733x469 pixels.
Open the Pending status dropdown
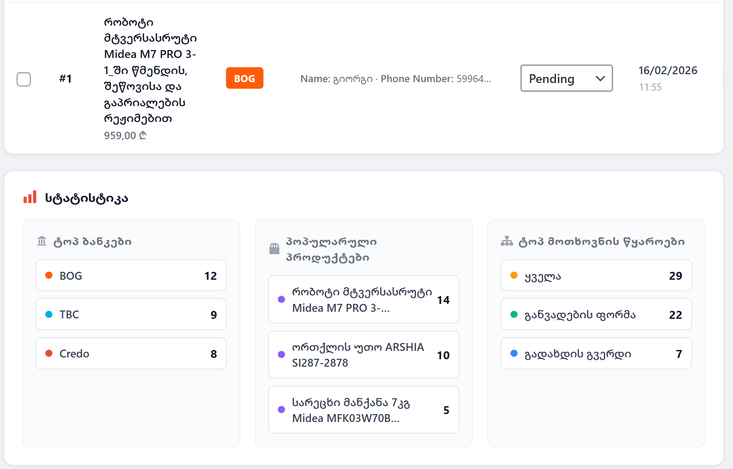(566, 79)
